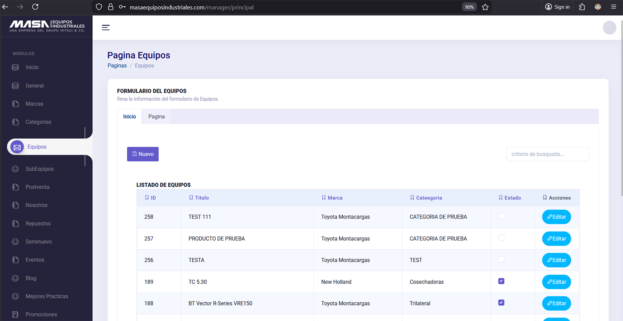Focus the criterio de busqueda search field
Viewport: 623px width, 321px height.
[x=547, y=154]
